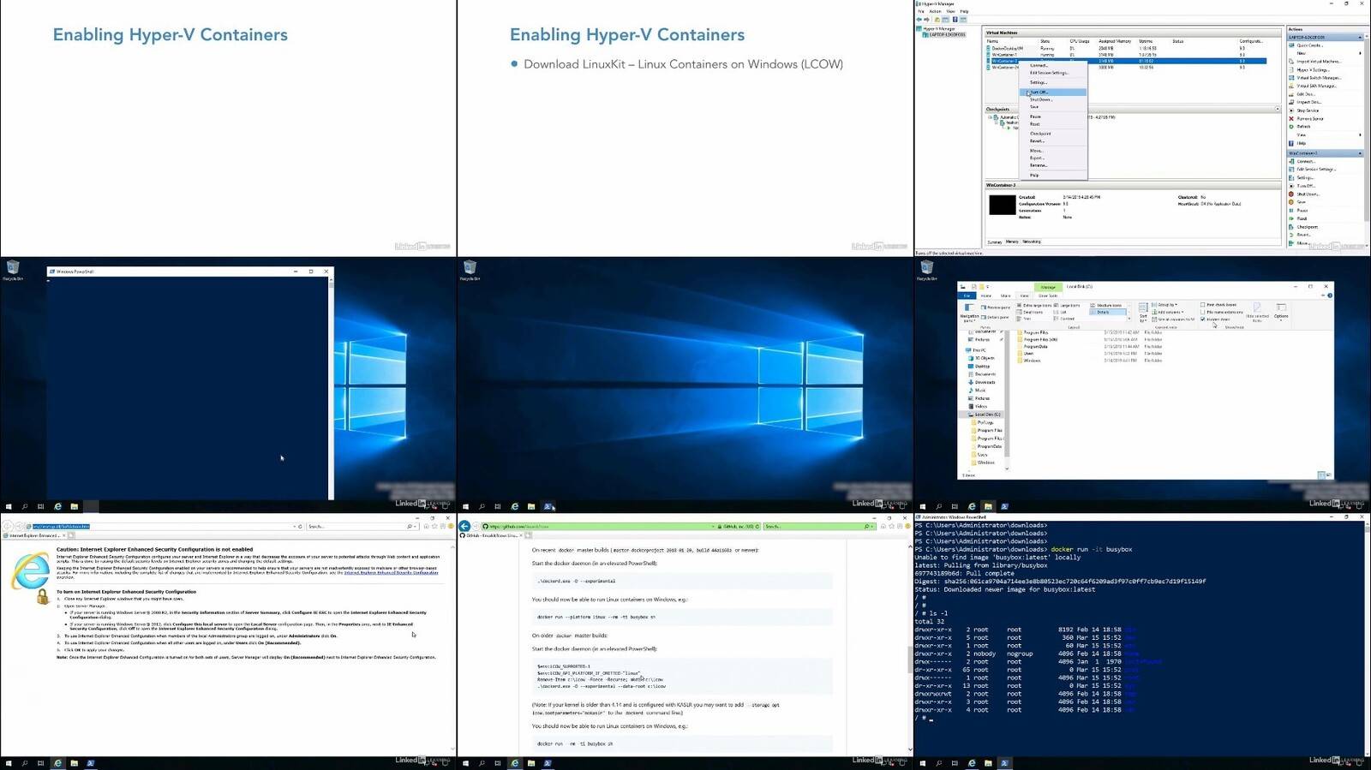Choose Details layout in Explorer ribbon
The width and height of the screenshot is (1371, 770).
tap(1108, 312)
